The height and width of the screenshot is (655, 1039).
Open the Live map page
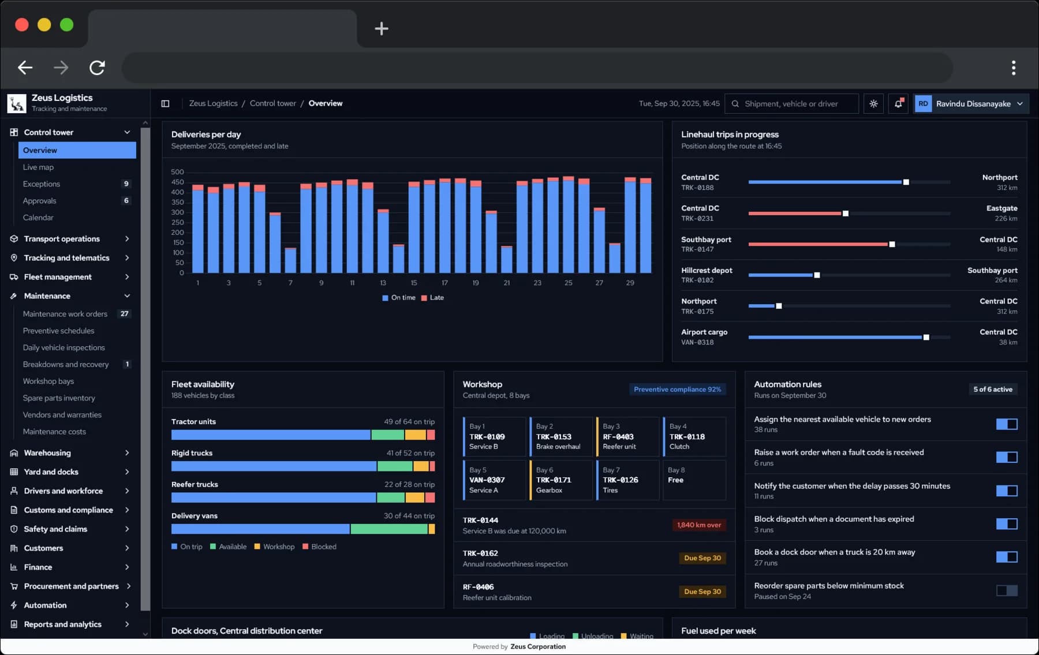77,167
